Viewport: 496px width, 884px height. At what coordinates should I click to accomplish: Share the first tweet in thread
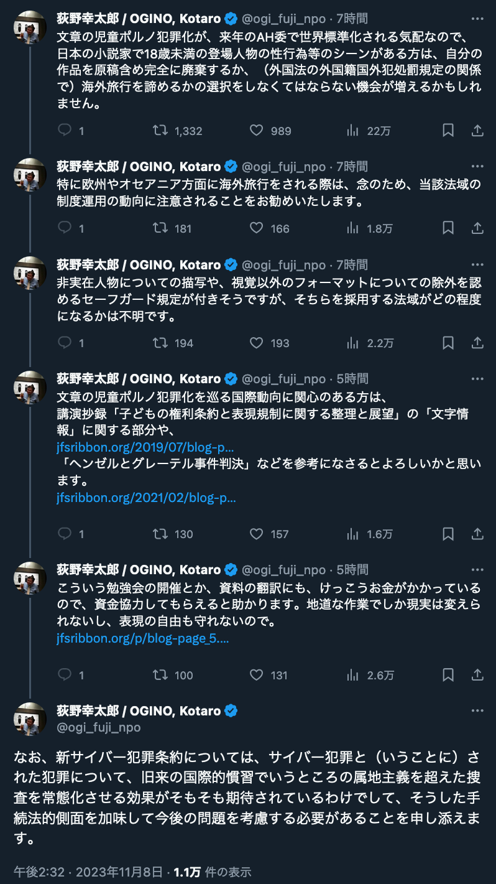click(477, 131)
